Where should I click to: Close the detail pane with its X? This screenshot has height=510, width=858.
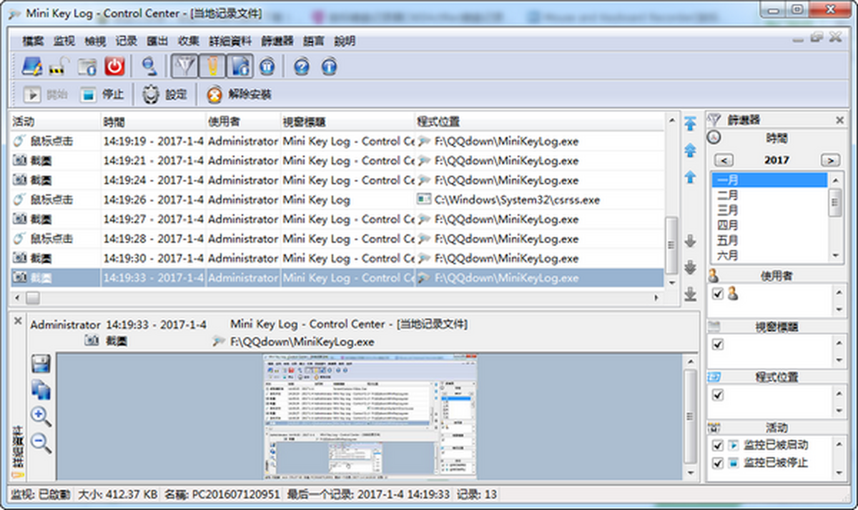click(x=18, y=321)
